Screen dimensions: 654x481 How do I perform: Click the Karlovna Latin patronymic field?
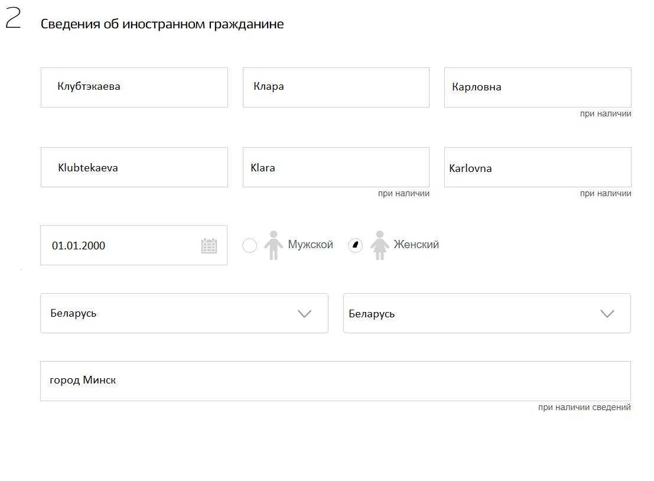[538, 167]
